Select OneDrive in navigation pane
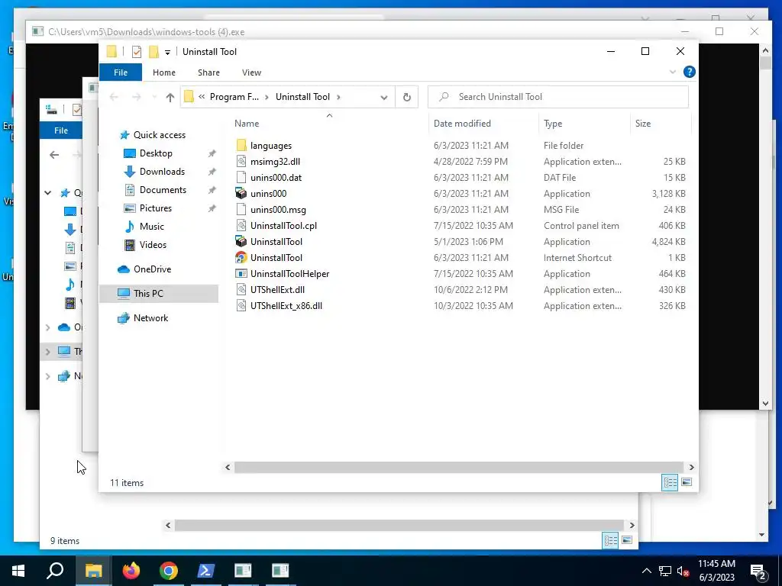This screenshot has width=782, height=586. click(152, 269)
